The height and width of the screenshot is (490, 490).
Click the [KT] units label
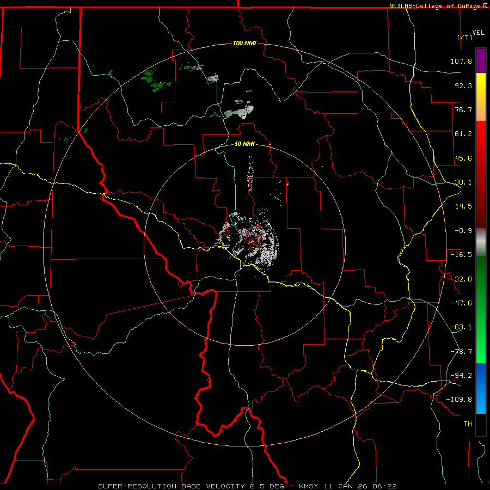(464, 38)
